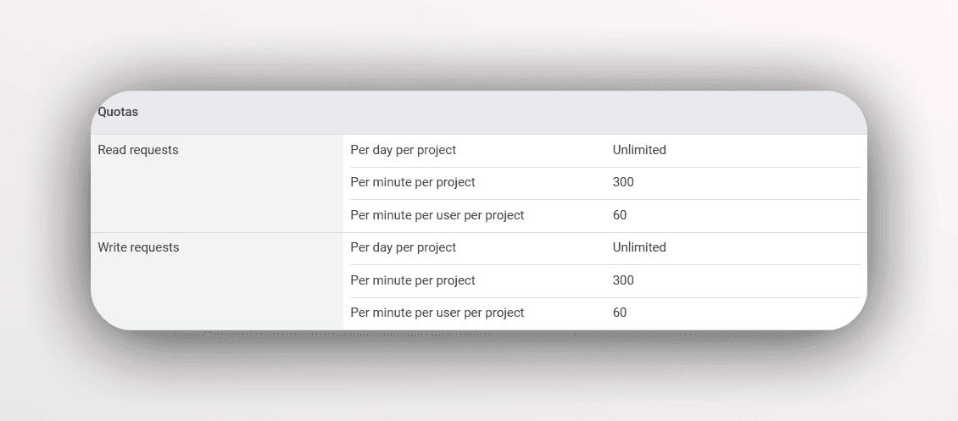Click empty gray area below Write requests label
958x421 pixels.
pos(216,292)
